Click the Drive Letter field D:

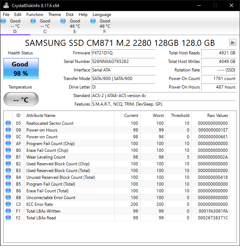pyautogui.click(x=123, y=87)
